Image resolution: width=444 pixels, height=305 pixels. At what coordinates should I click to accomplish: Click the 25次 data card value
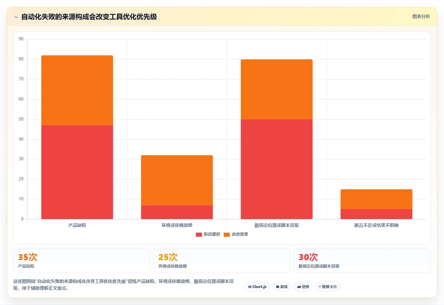(x=168, y=257)
